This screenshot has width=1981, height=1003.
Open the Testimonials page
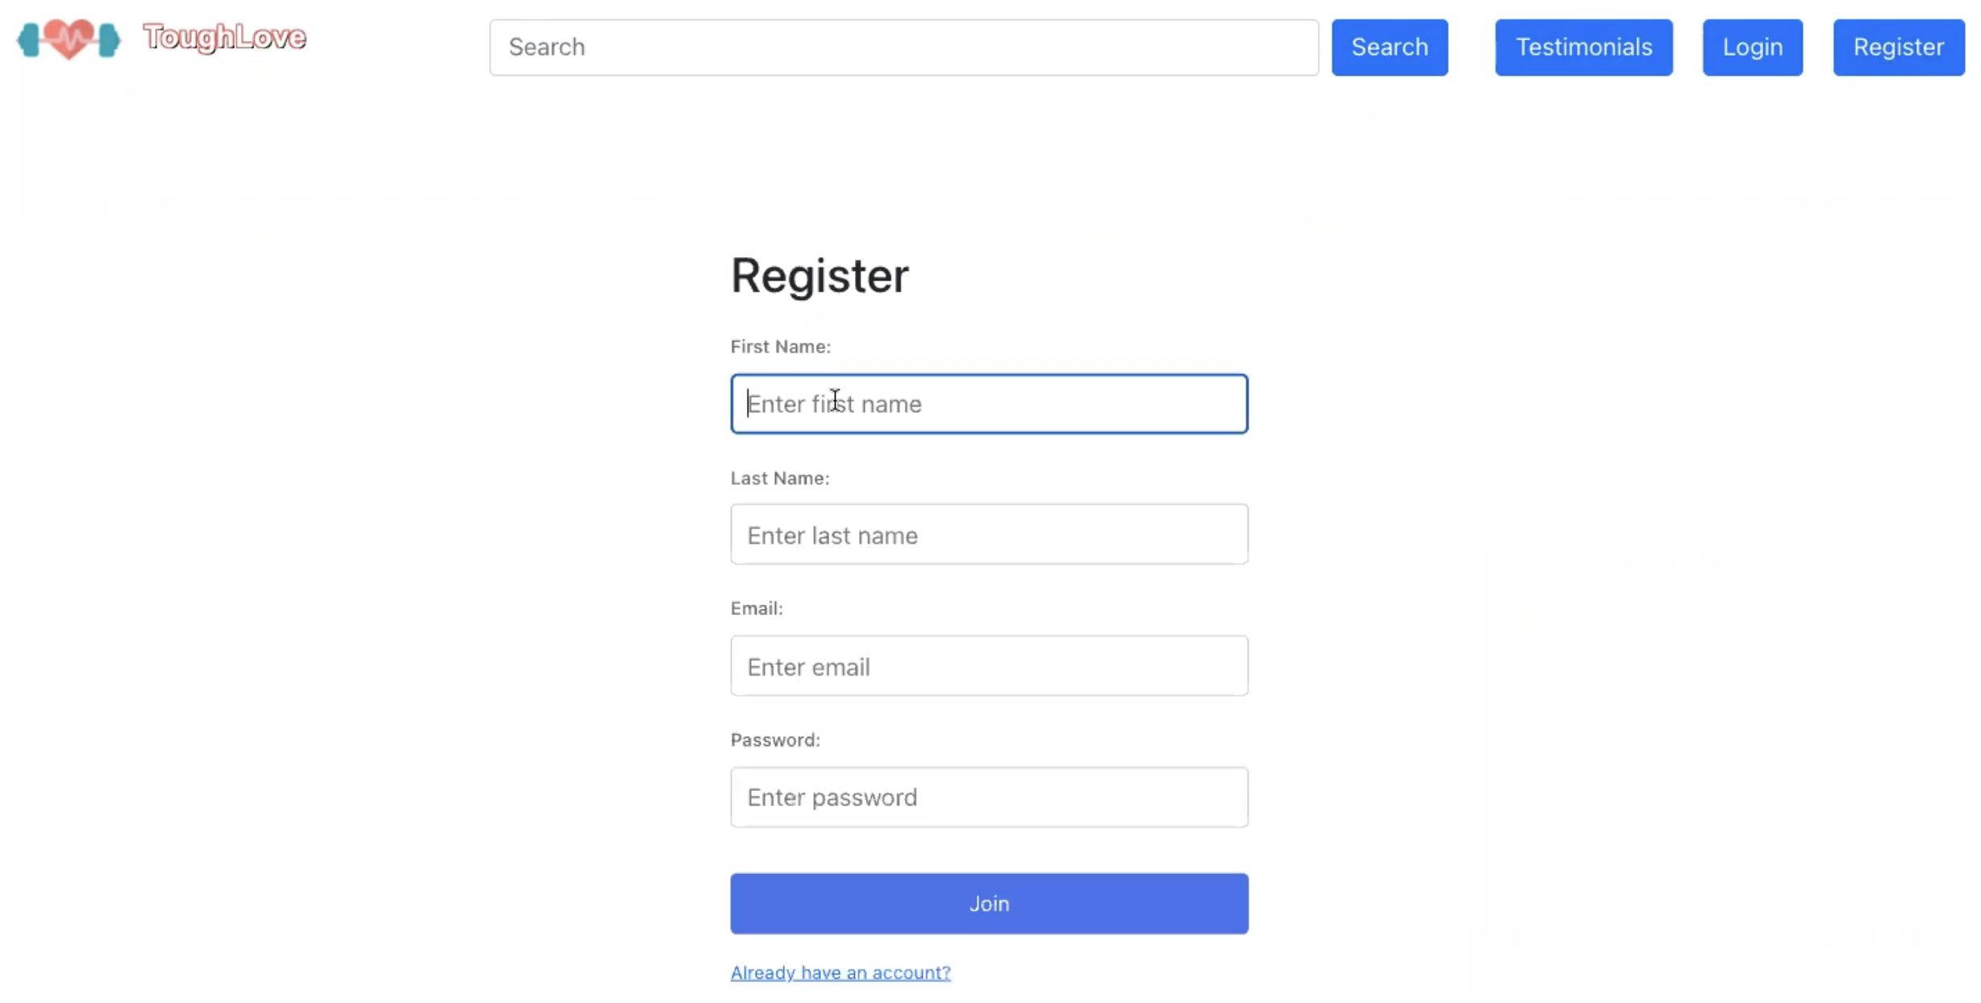pyautogui.click(x=1583, y=48)
